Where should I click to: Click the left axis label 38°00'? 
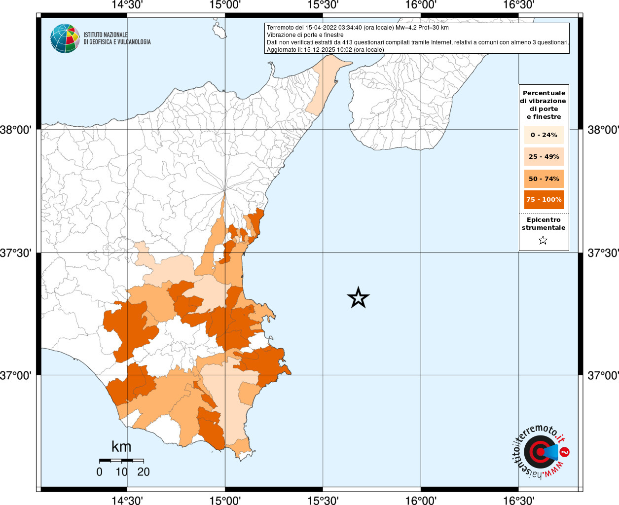[x=16, y=130]
